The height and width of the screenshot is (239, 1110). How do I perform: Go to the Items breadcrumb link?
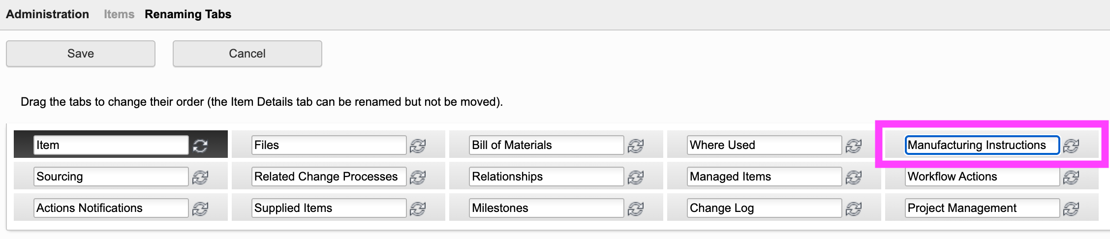pos(119,14)
